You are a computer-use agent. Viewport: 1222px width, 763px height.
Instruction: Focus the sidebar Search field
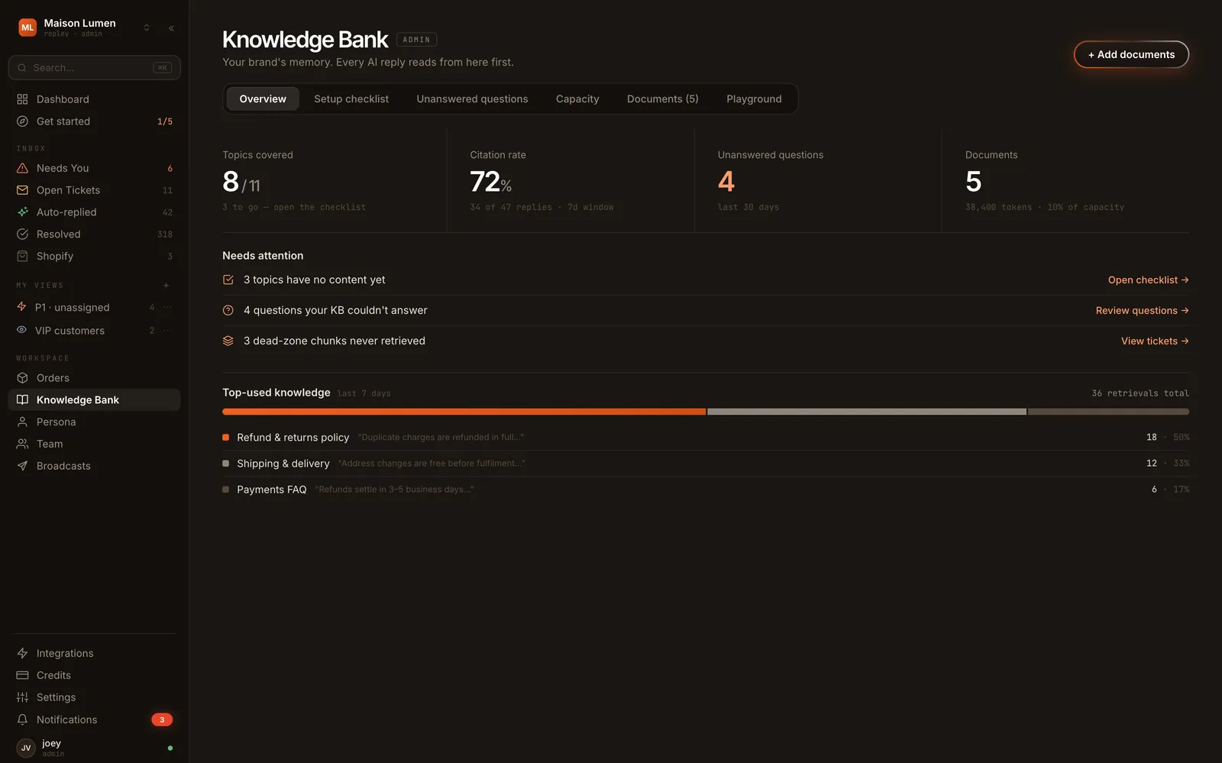[x=95, y=68]
